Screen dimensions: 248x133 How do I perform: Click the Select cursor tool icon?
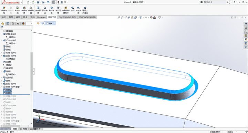[53, 2]
